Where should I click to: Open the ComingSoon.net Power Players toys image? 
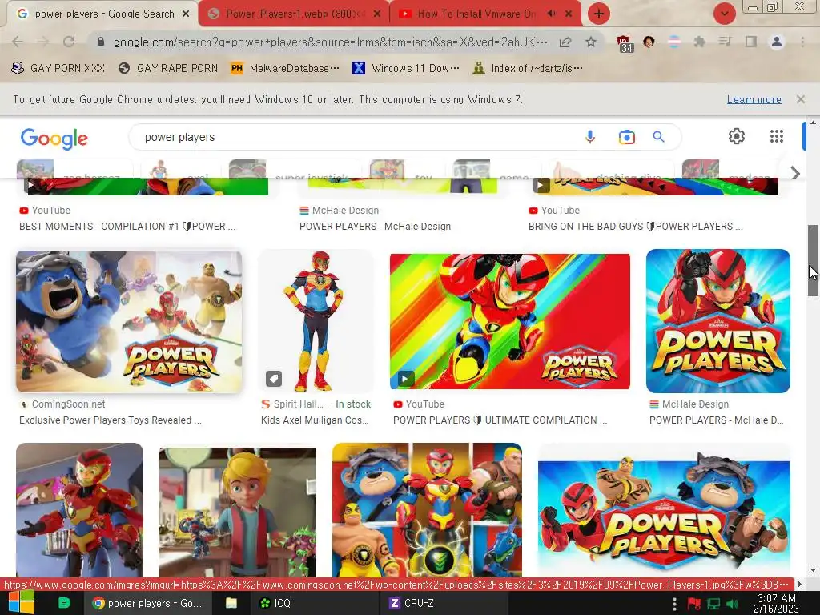(x=129, y=322)
